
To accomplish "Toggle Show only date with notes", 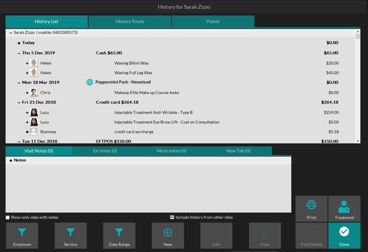I will click(8, 217).
